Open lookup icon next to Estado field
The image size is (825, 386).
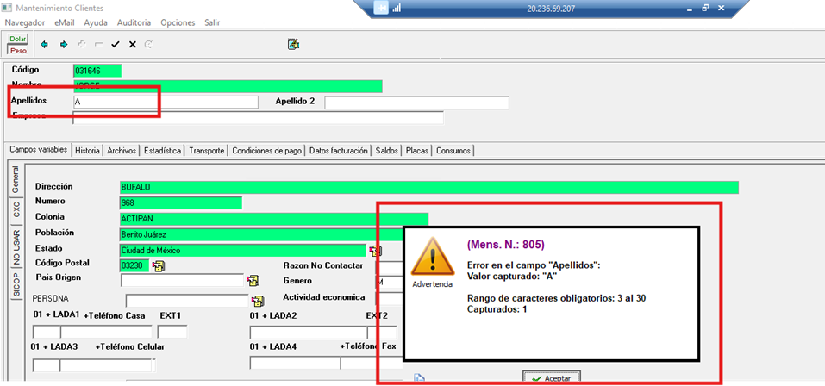[x=375, y=251]
